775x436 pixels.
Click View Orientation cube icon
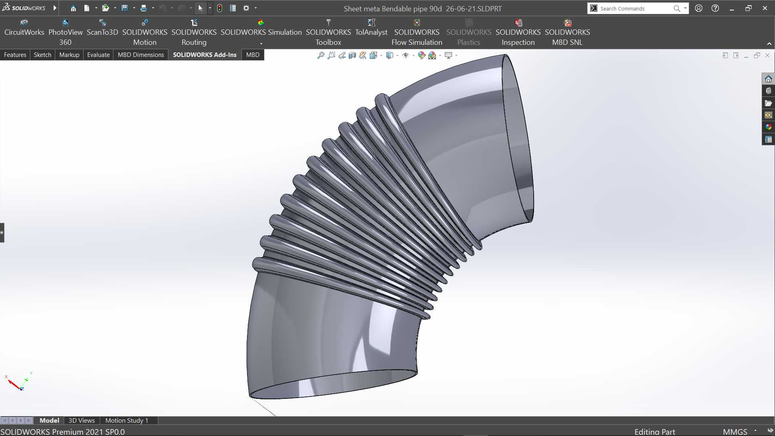[373, 55]
